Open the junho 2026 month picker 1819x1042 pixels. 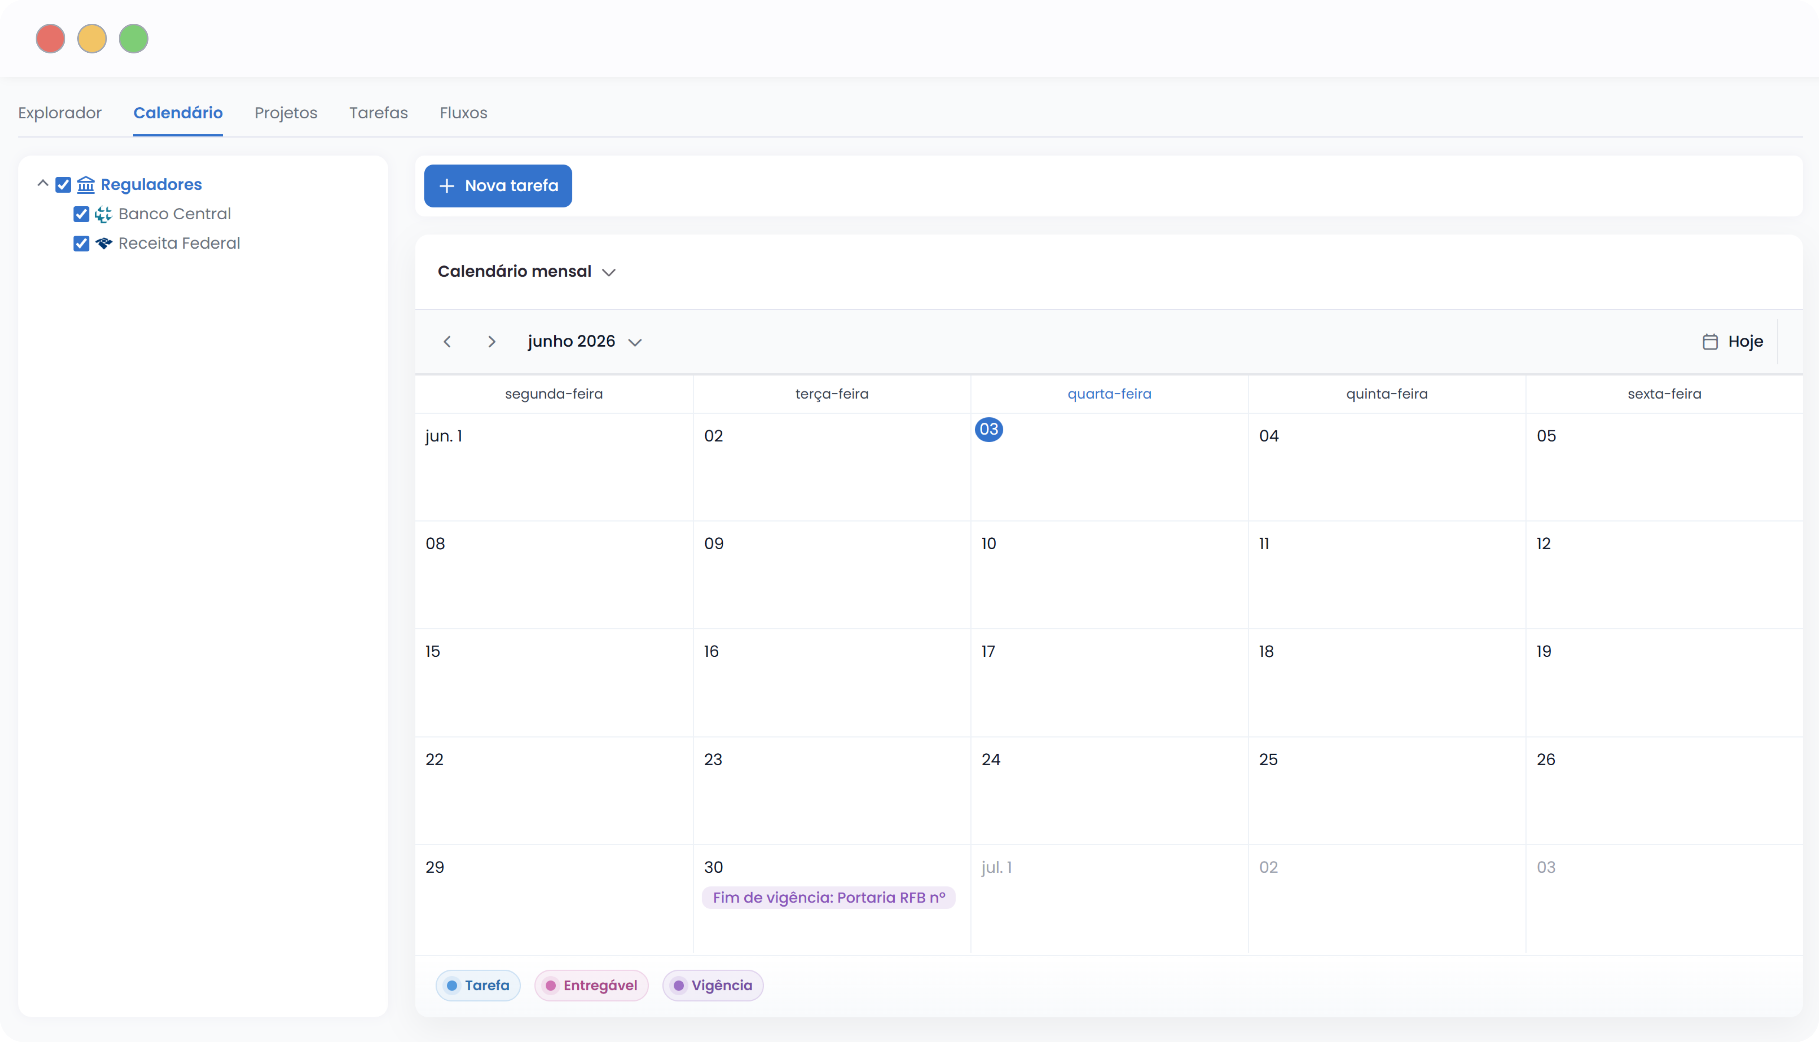pos(585,341)
